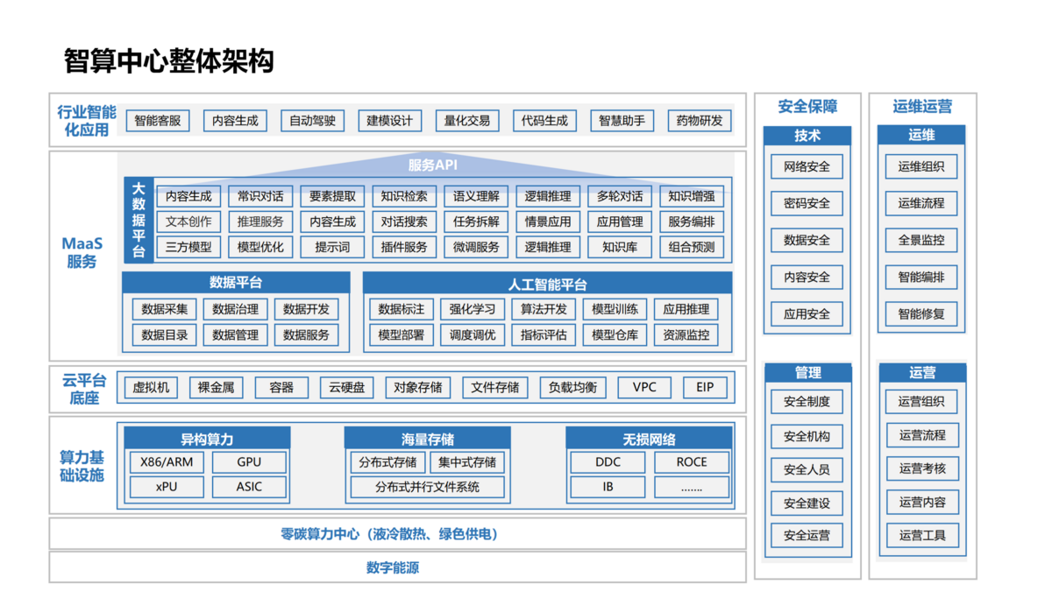Select the DDC box

coord(608,462)
